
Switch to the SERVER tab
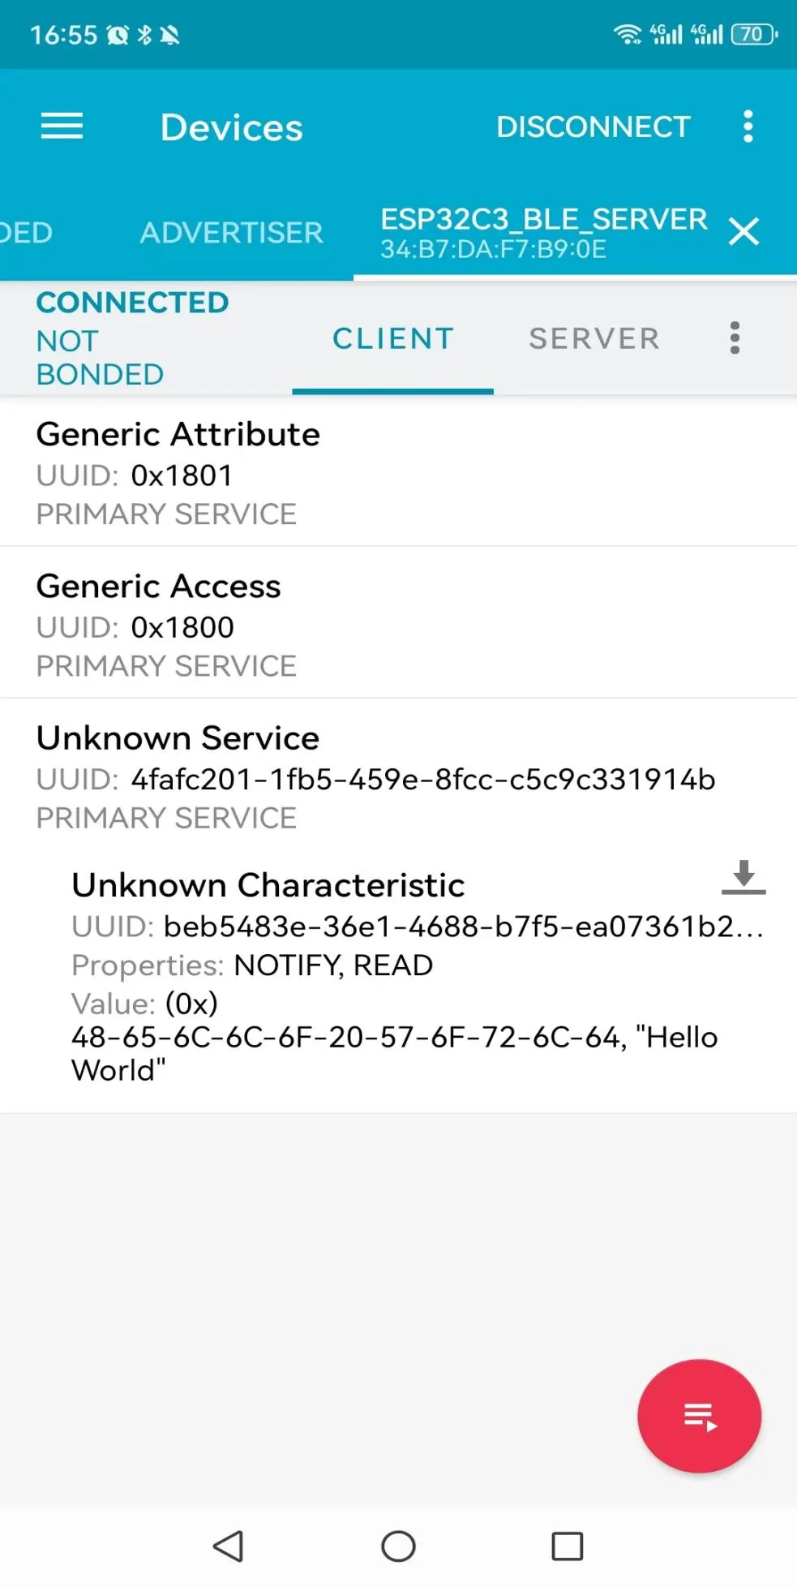pyautogui.click(x=594, y=338)
